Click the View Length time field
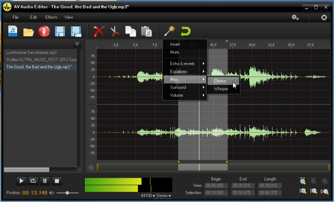The height and width of the screenshot is (202, 334). coord(270,186)
